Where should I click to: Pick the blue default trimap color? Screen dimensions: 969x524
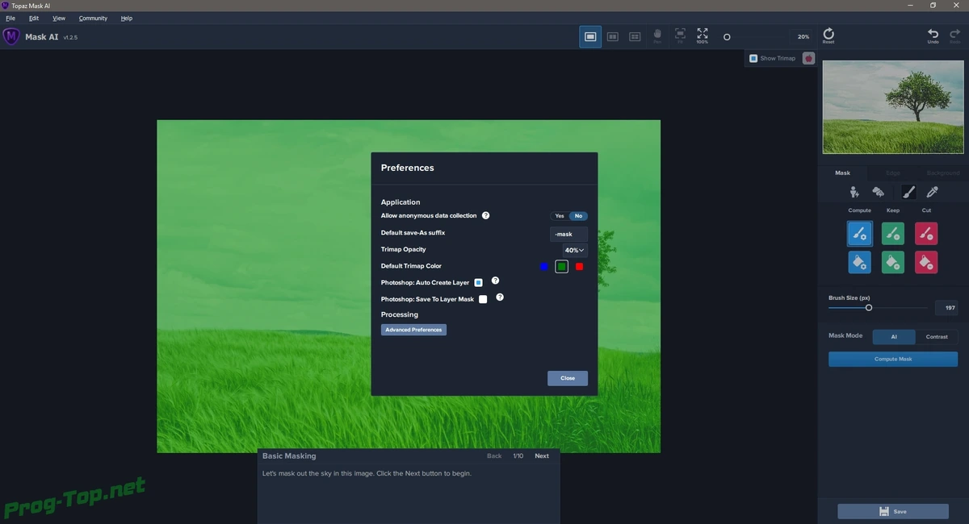544,266
